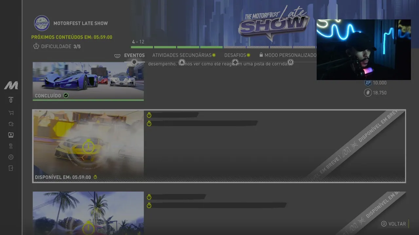This screenshot has width=419, height=235.
Task: Click the DIFICULDADE 3/5 label
Action: (x=61, y=47)
